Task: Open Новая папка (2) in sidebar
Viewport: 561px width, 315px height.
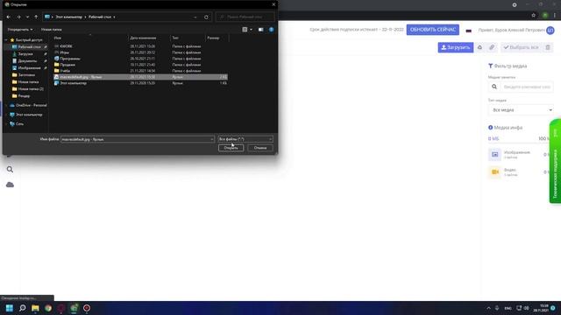Action: point(31,89)
